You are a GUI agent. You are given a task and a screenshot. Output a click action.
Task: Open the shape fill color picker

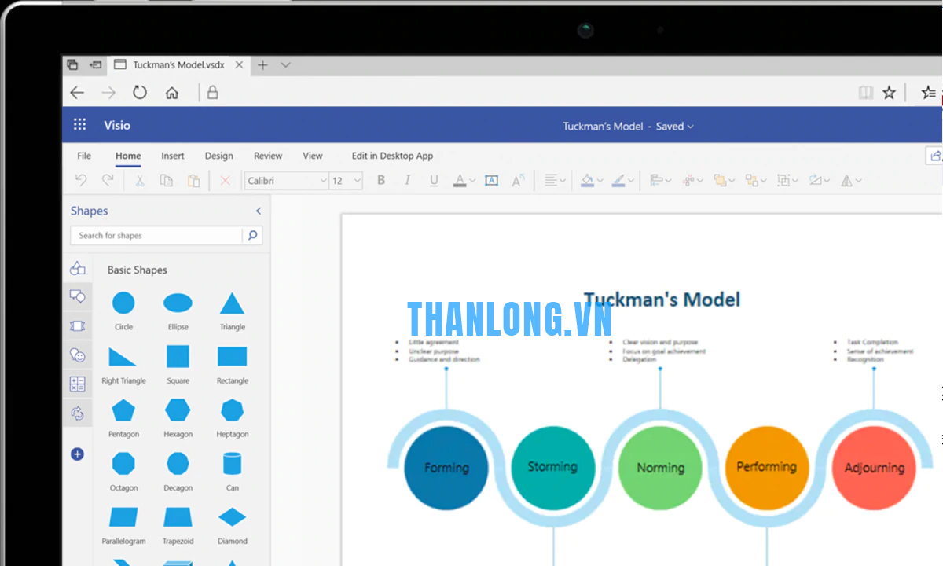tap(588, 181)
